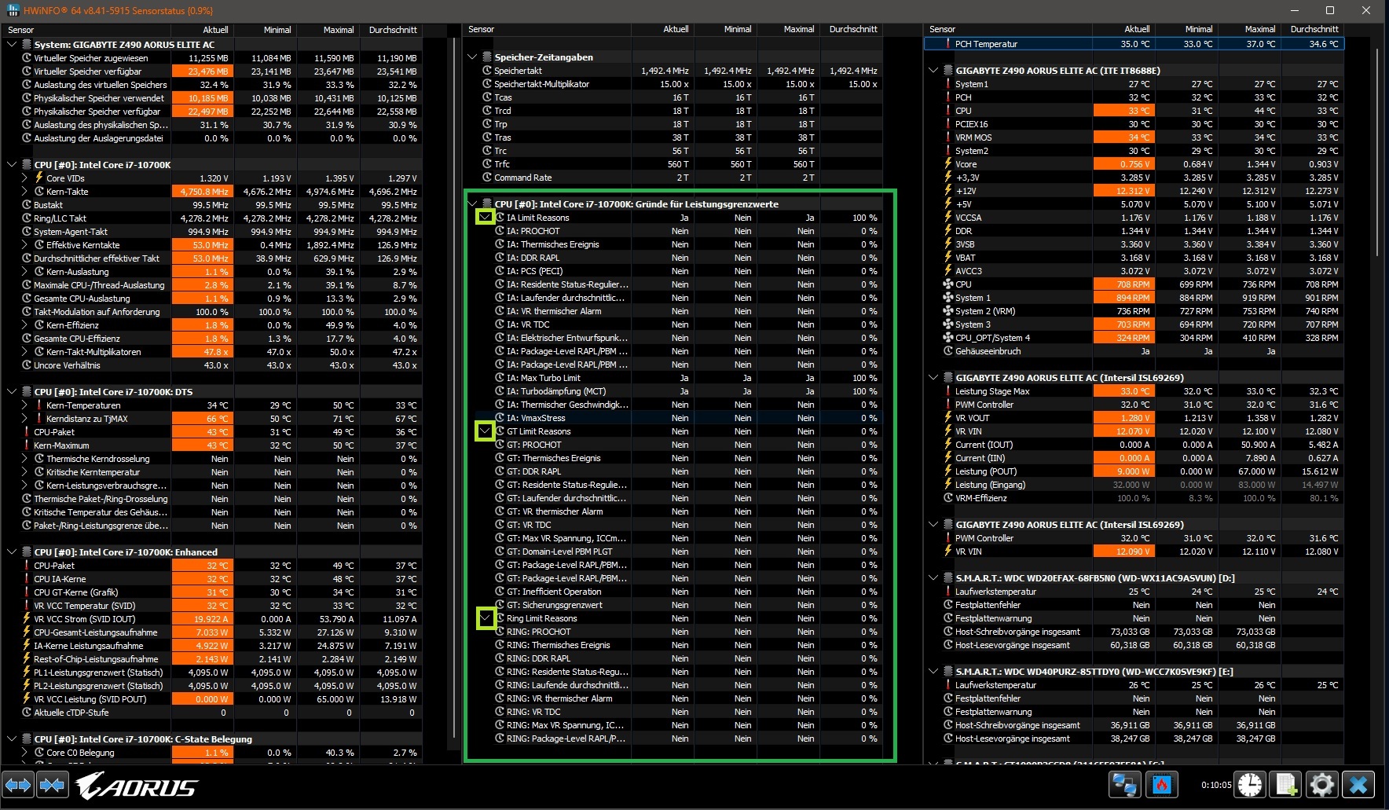Viewport: 1389px width, 810px height.
Task: Collapse the GT Limit Reasons group
Action: tap(486, 431)
